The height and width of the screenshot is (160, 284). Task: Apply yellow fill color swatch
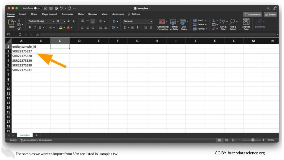point(61,28)
